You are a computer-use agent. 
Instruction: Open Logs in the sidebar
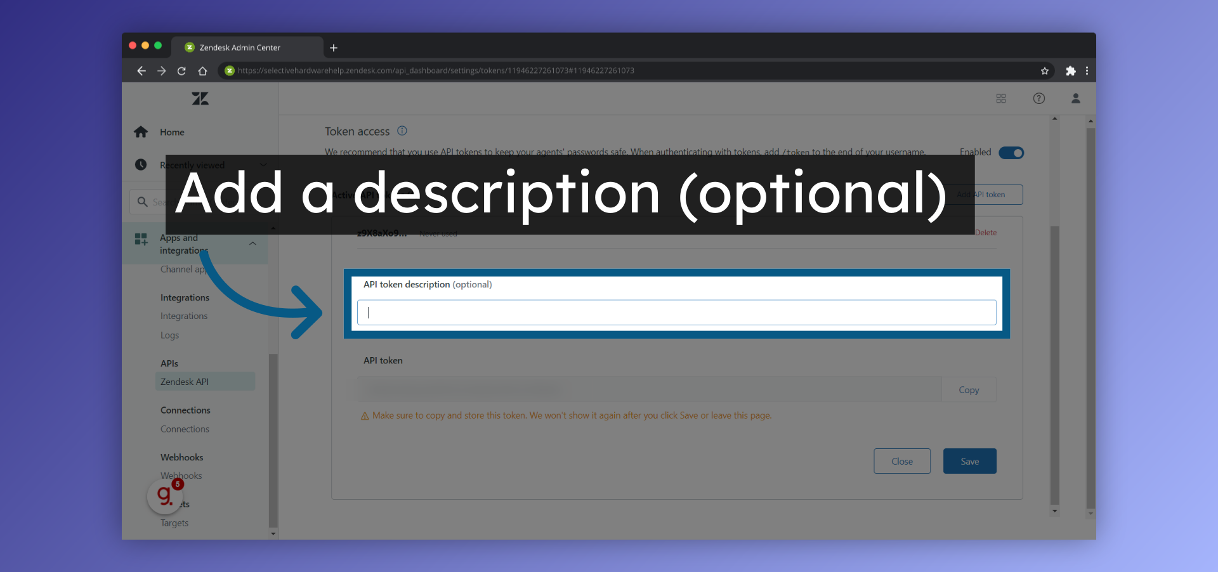169,335
